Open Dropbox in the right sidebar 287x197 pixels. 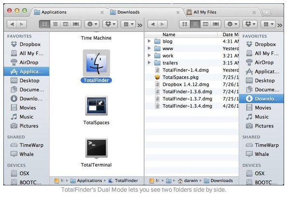(x=261, y=44)
